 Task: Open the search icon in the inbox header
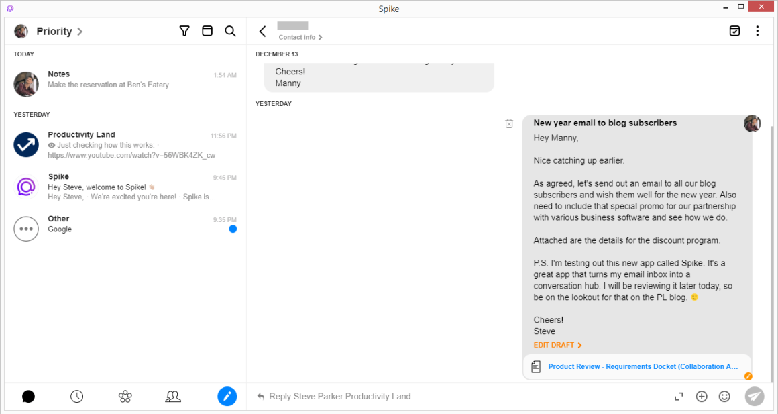coord(230,30)
